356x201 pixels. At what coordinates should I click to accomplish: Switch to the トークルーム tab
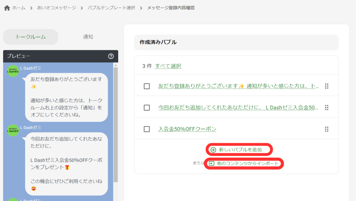(x=31, y=37)
